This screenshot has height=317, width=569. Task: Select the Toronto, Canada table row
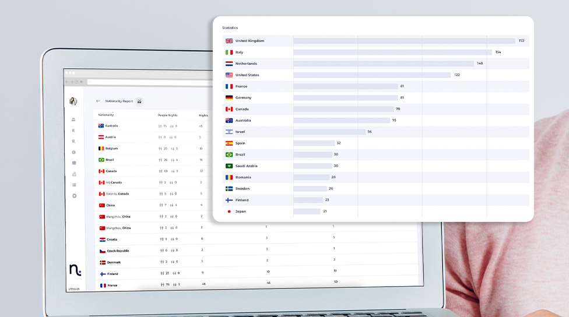coord(154,193)
